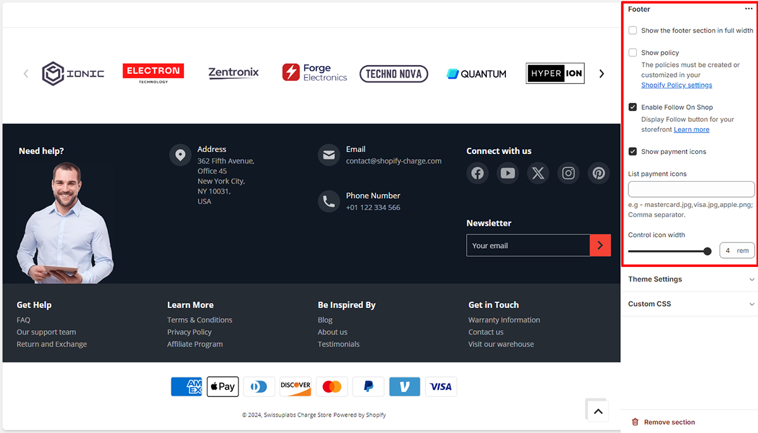Click the 'List payment icons' input field

click(691, 189)
